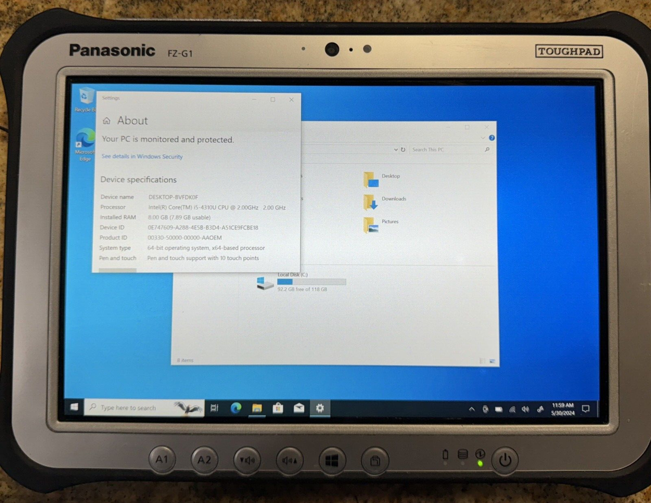This screenshot has width=651, height=503.
Task: Select the Local Disk (C:) drive icon
Action: point(265,283)
